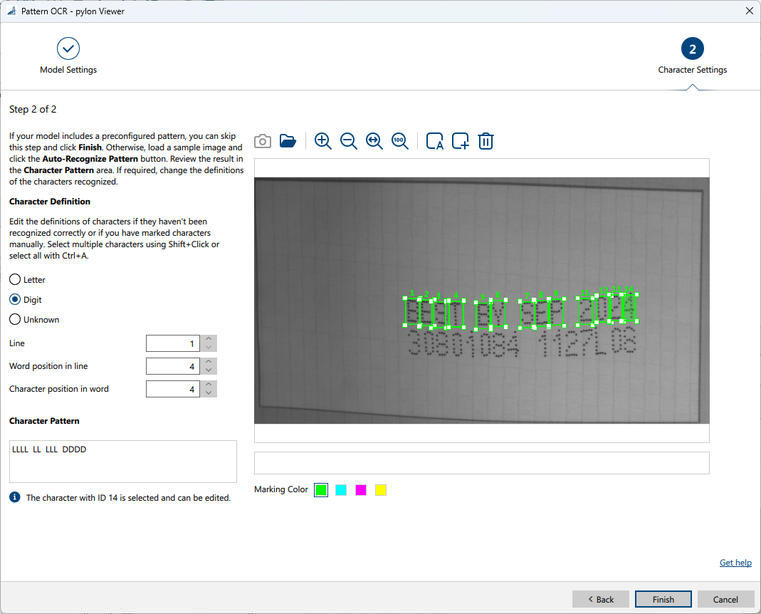The height and width of the screenshot is (614, 761).
Task: Increase the Line value
Action: tap(209, 339)
